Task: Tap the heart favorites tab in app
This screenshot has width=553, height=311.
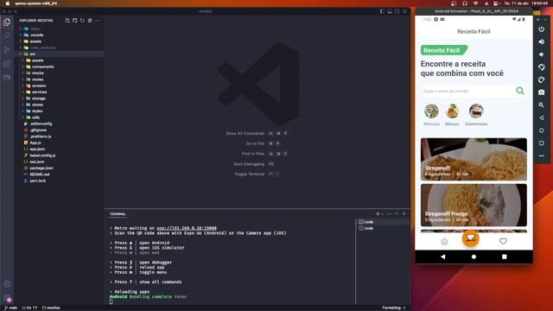Action: point(503,241)
